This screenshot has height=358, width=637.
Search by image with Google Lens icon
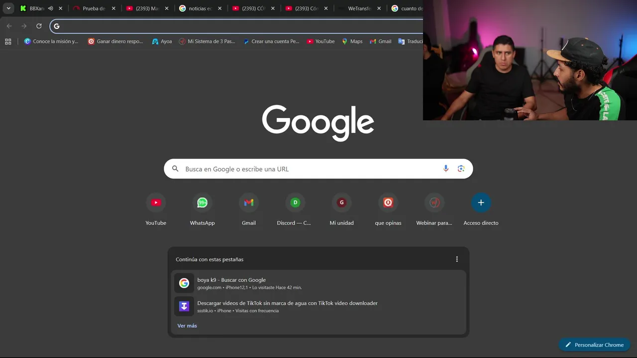461,169
